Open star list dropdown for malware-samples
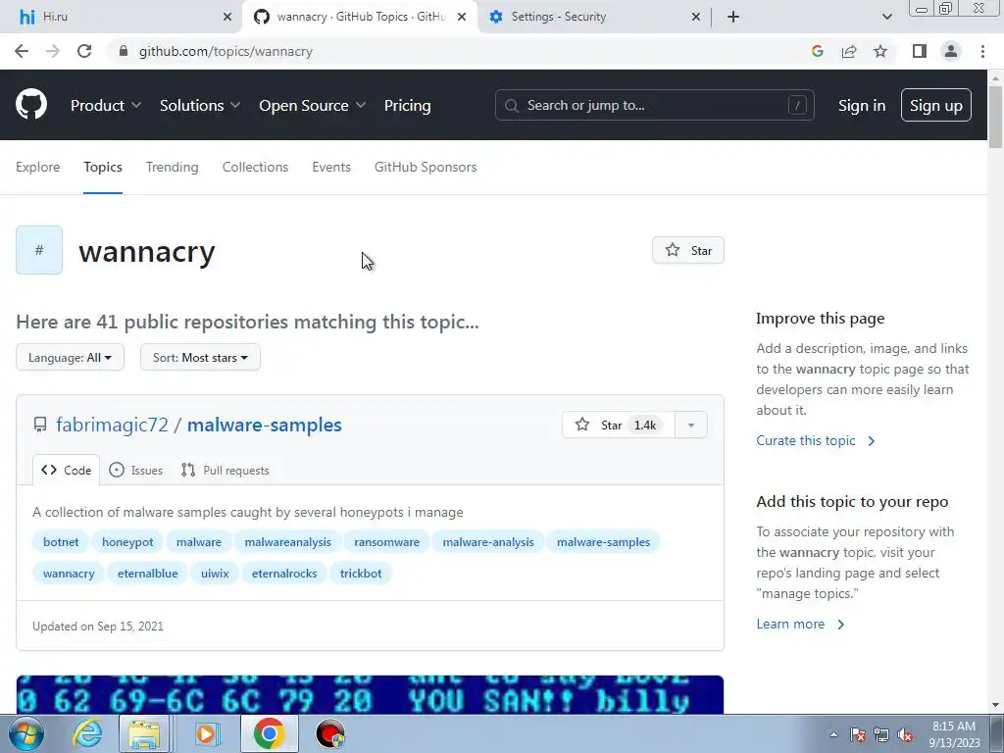 tap(691, 425)
